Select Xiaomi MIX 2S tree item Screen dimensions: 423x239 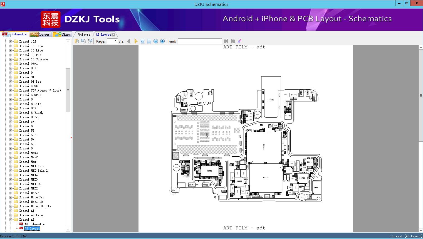point(30,184)
